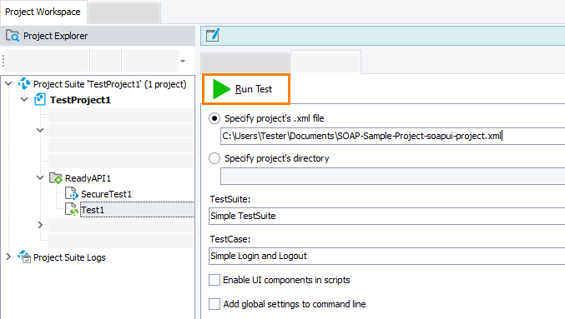Enable UI components in scripts checkbox
This screenshot has width=565, height=319.
pyautogui.click(x=214, y=280)
